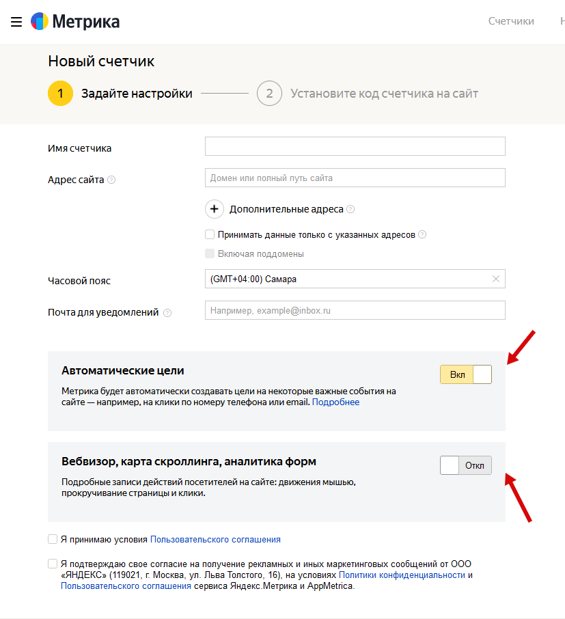Enable Вебвизор toggle switch
Viewport: 565px width, 619px height.
pyautogui.click(x=466, y=465)
